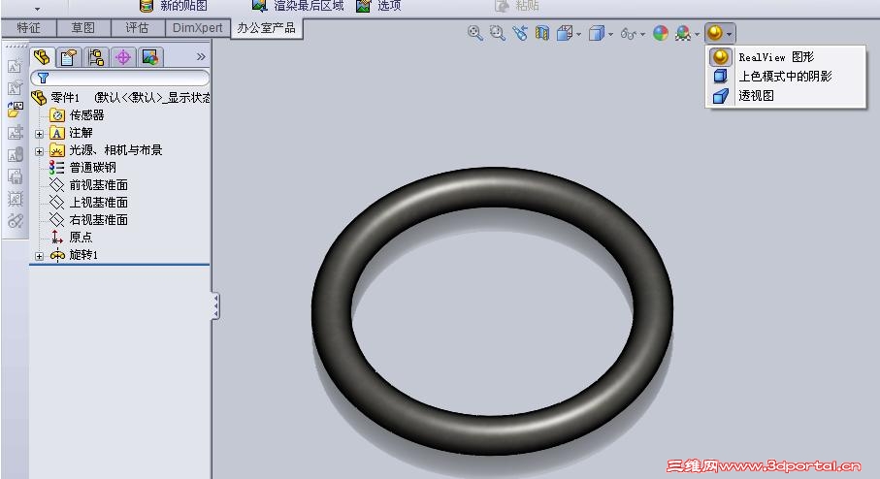Expand the 注解 tree node
This screenshot has height=479, width=880.
coord(39,134)
